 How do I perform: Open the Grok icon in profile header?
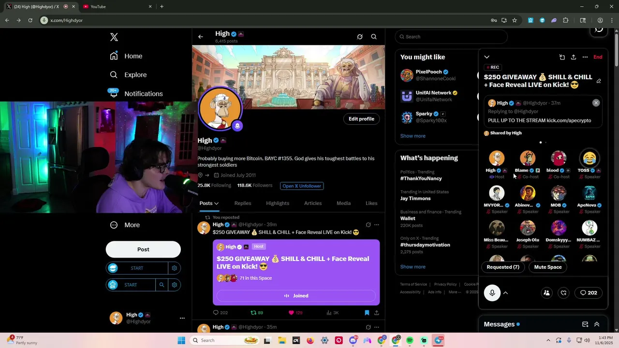tap(360, 37)
